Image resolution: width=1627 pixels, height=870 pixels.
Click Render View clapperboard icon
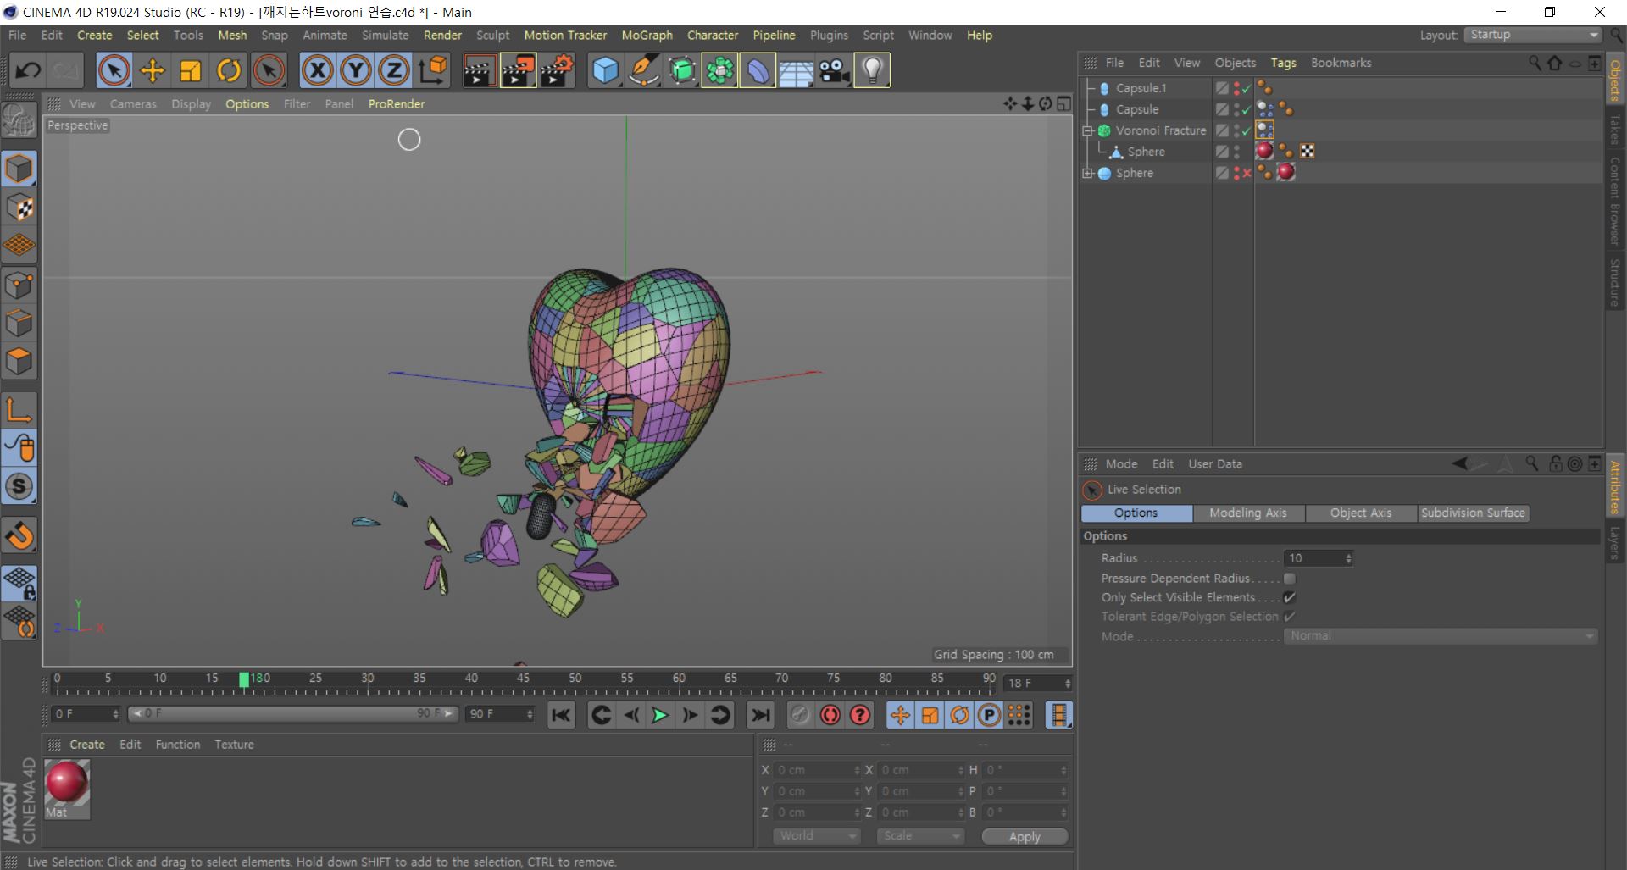(x=479, y=70)
